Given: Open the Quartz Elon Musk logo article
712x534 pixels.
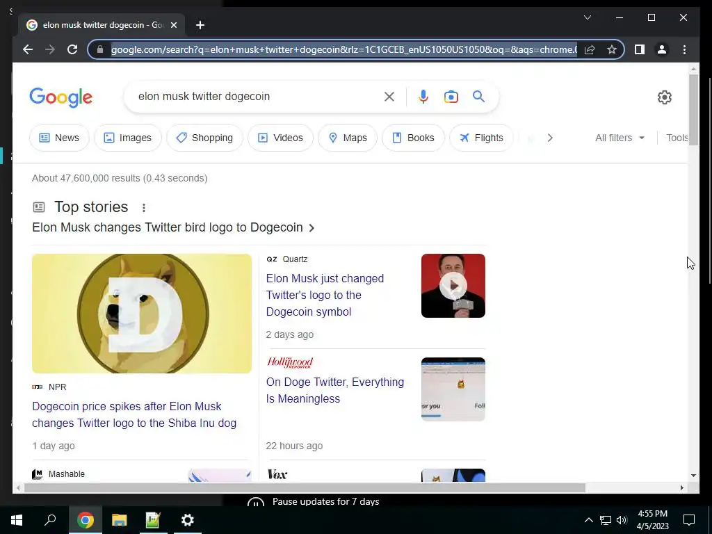Looking at the screenshot, I should (325, 295).
